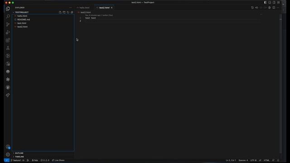Refresh the Explorer file list
The height and width of the screenshot is (163, 290).
(68, 12)
